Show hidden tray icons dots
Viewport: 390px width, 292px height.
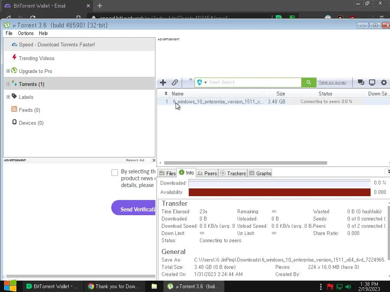(x=321, y=287)
